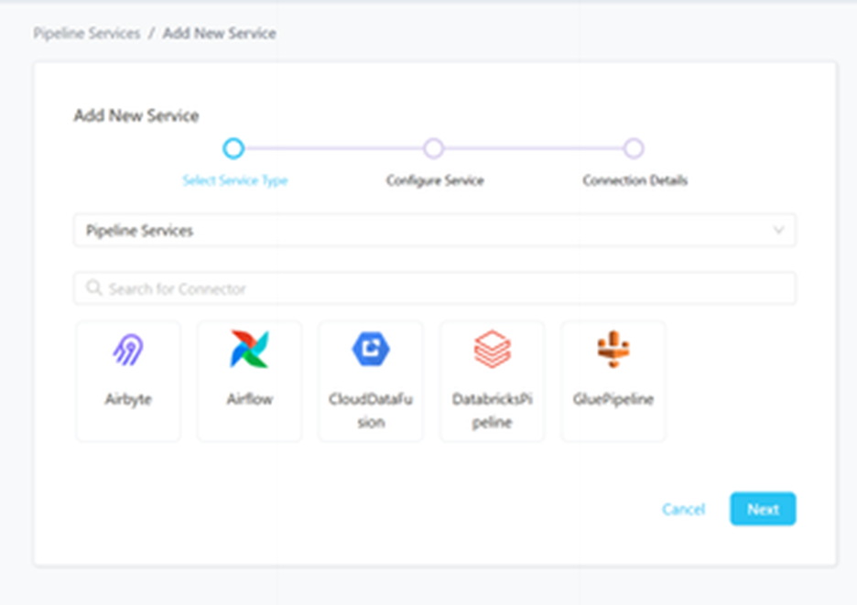This screenshot has height=605, width=857.
Task: Expand the service category chevron arrow
Action: [779, 231]
